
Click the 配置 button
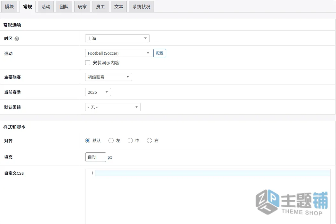pos(160,53)
